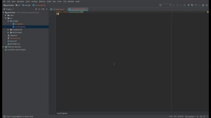This screenshot has width=211, height=118.
Task: Click Run with Coverage icon
Action: (x=181, y=5)
